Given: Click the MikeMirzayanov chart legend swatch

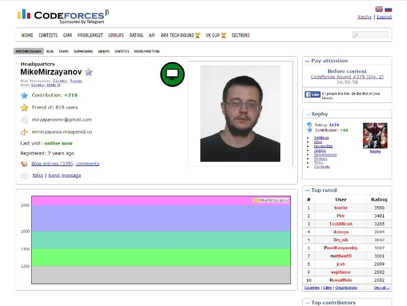Looking at the screenshot, I should coord(255,200).
